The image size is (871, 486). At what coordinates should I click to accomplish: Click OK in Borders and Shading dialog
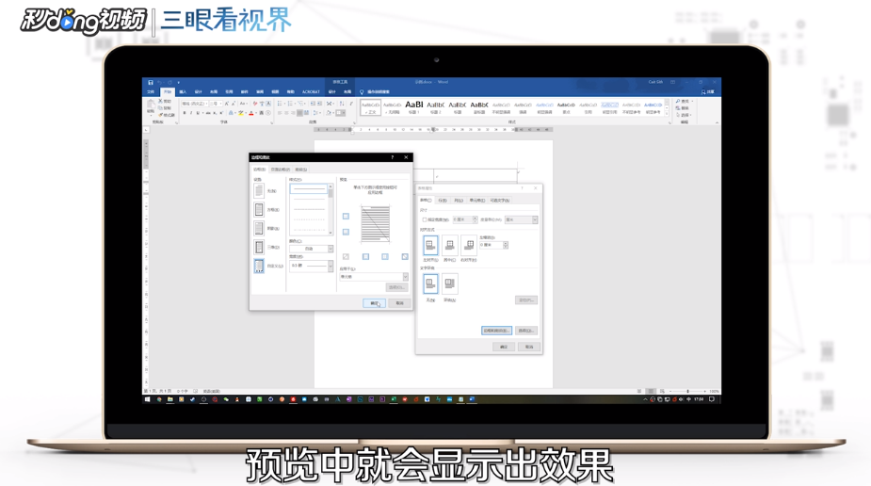pos(374,303)
